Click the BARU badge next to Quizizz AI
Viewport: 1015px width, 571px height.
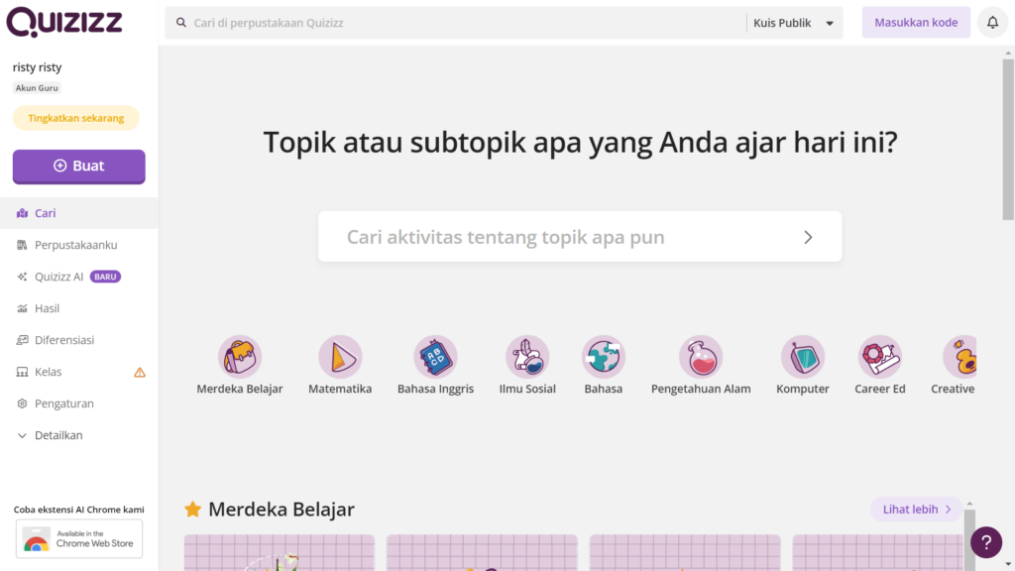[105, 277]
